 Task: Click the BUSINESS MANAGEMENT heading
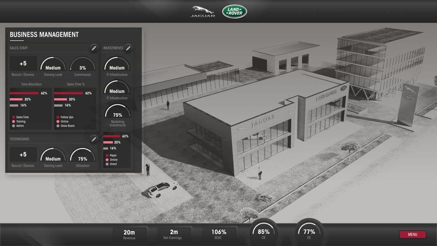click(x=44, y=35)
